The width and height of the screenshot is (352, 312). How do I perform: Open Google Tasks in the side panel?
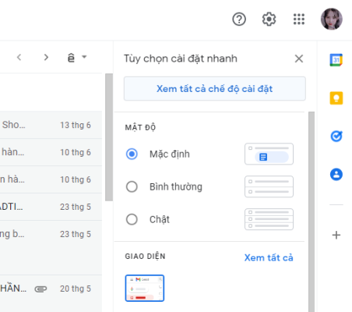click(x=336, y=136)
